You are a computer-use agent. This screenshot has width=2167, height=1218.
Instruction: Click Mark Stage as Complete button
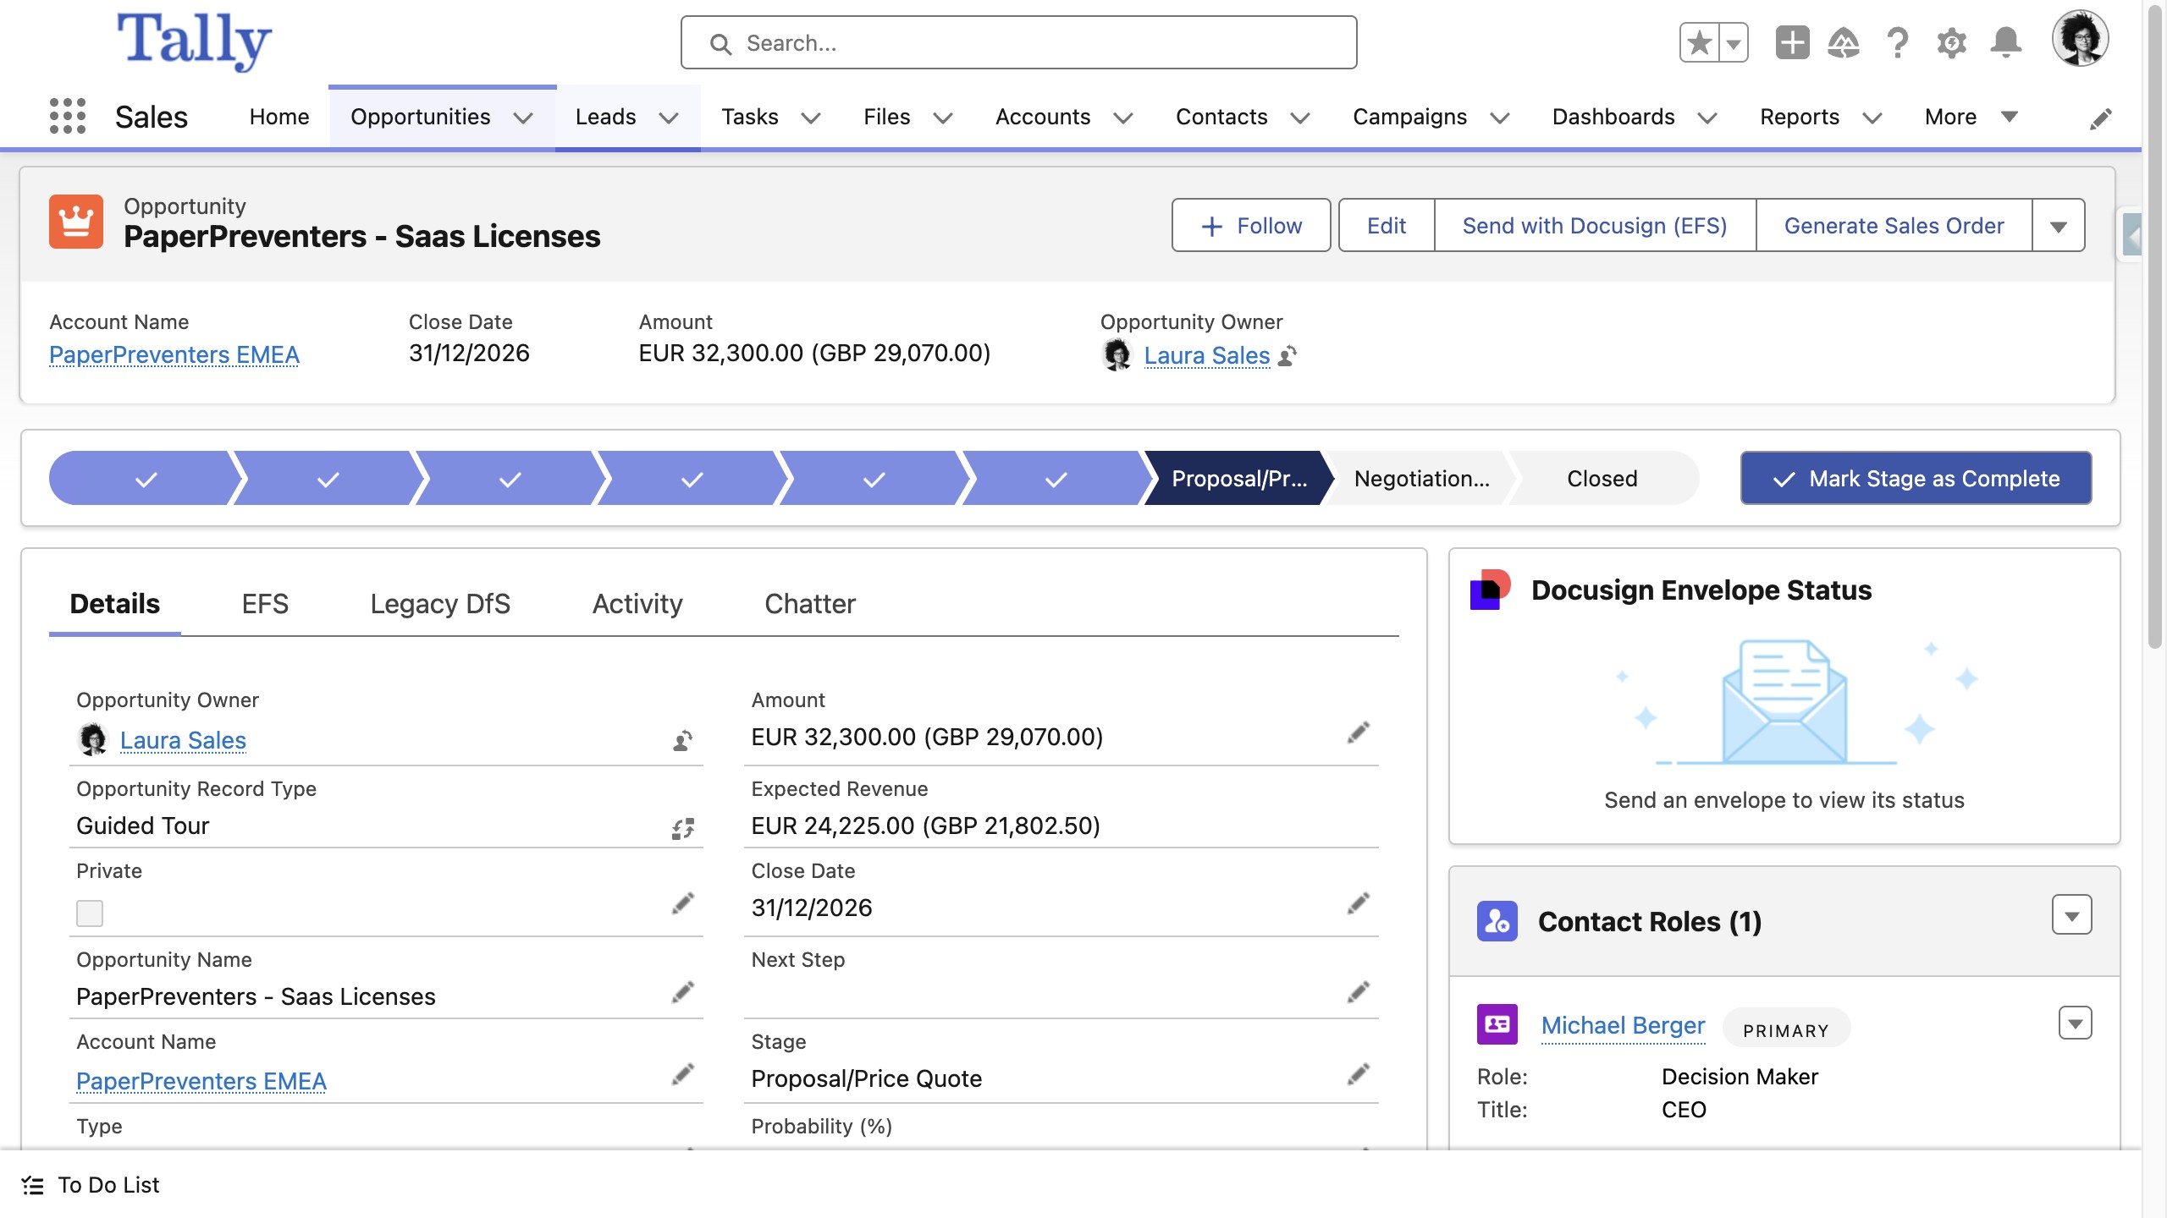(x=1916, y=479)
